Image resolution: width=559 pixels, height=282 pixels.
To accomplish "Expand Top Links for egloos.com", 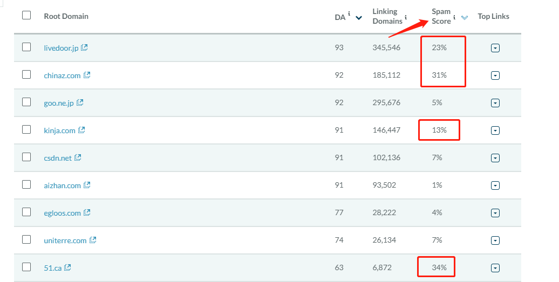I will pos(495,213).
